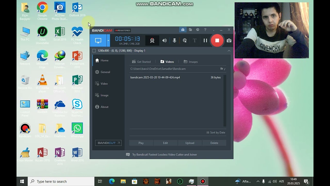Click the Upload button

190,143
